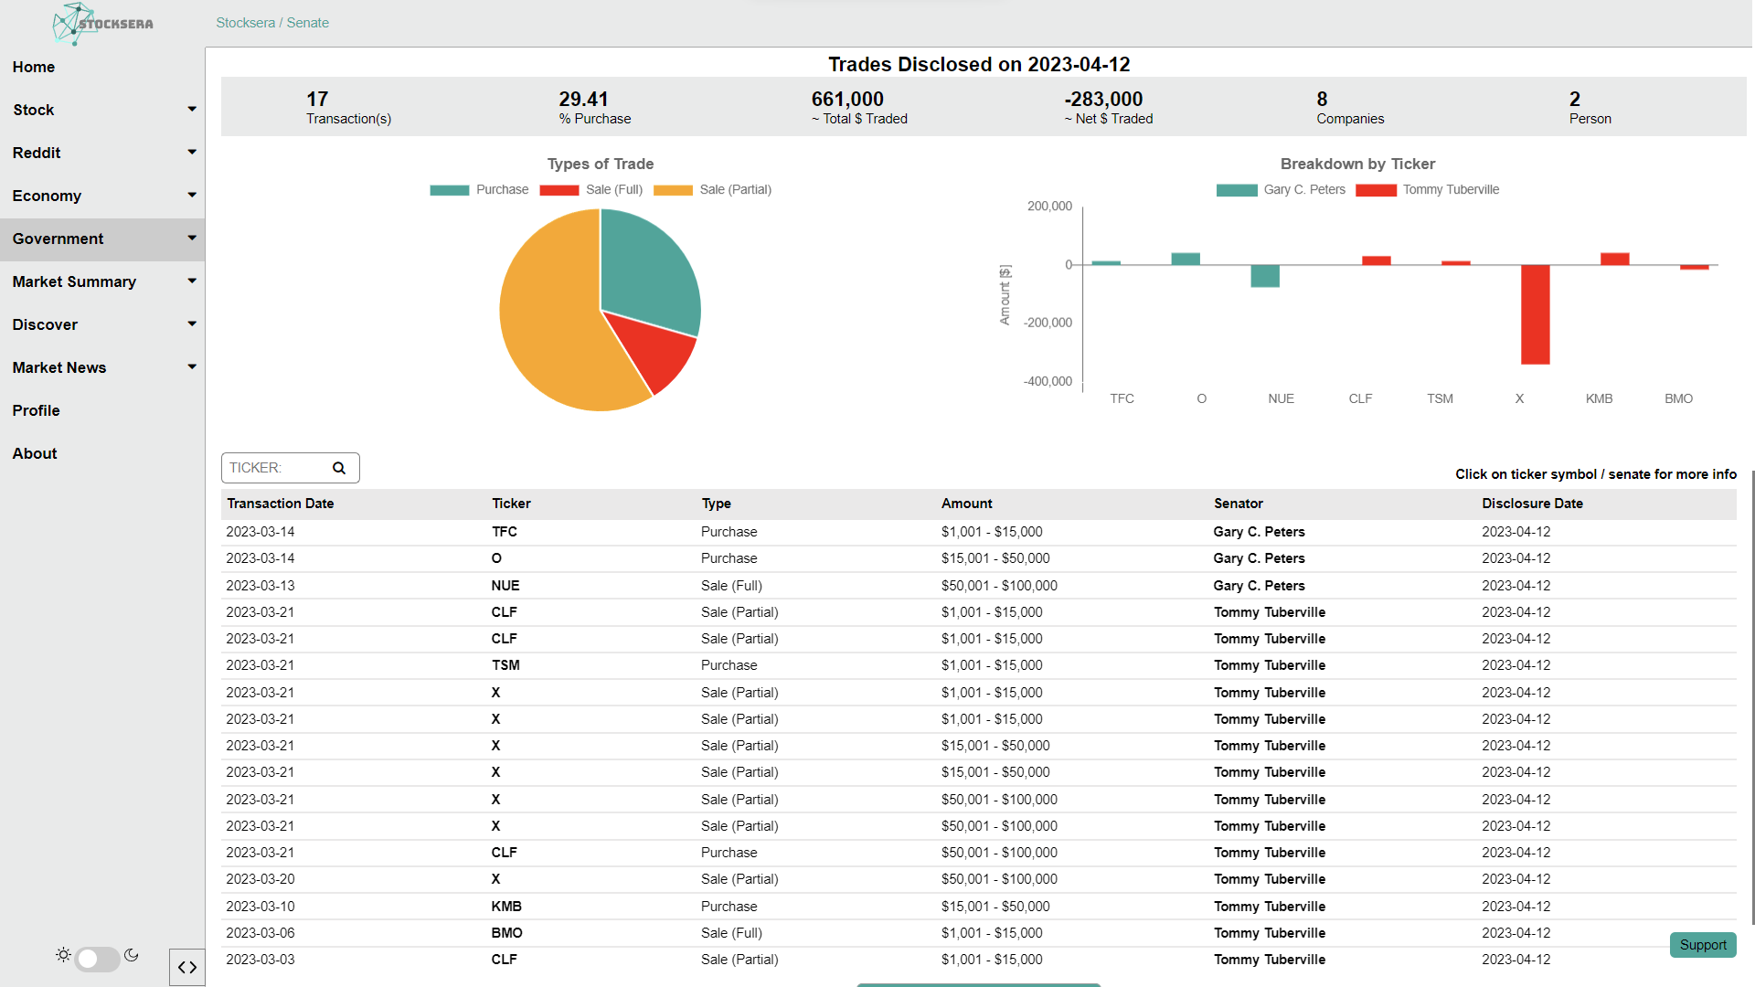This screenshot has width=1755, height=987.
Task: Click the search magnifier icon
Action: tap(339, 468)
